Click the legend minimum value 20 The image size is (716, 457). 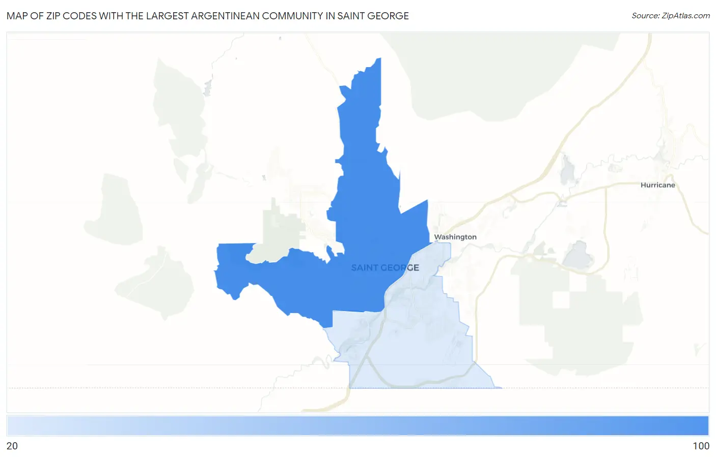click(12, 446)
